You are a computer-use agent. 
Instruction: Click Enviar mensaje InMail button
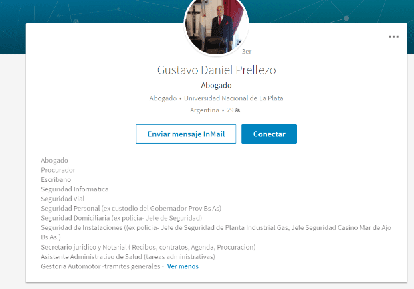(186, 134)
